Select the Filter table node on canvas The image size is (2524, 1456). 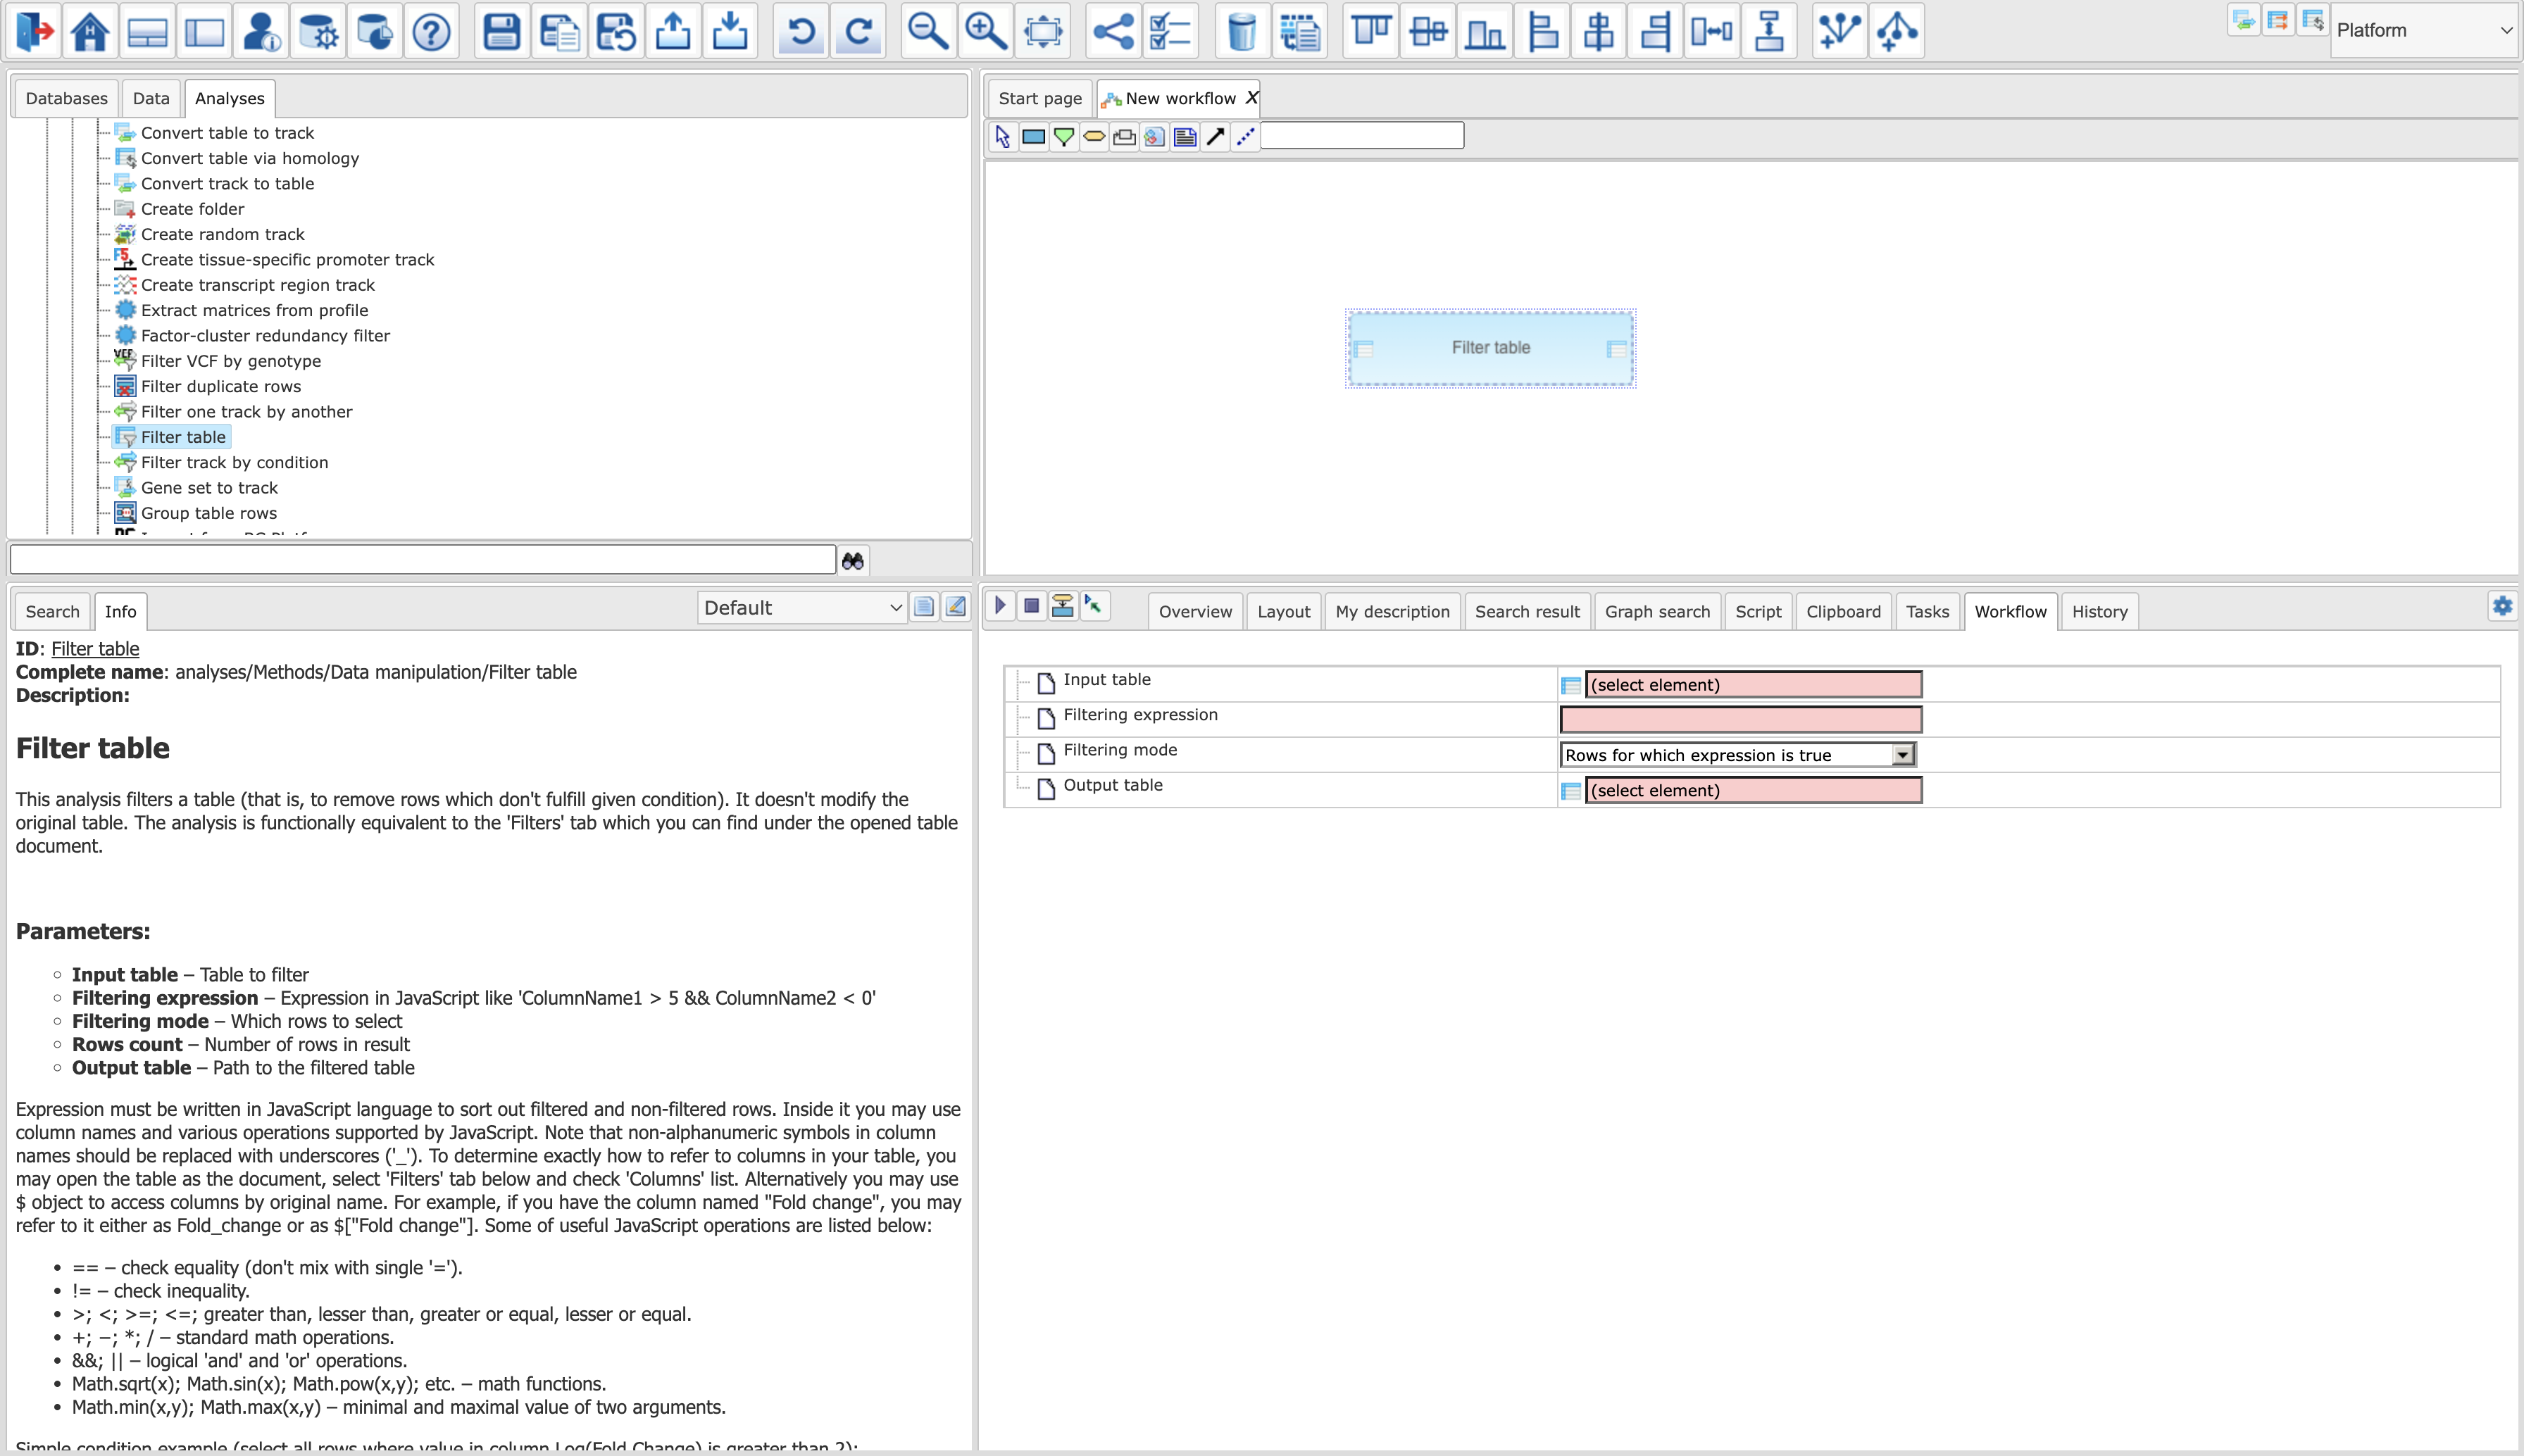tap(1490, 348)
